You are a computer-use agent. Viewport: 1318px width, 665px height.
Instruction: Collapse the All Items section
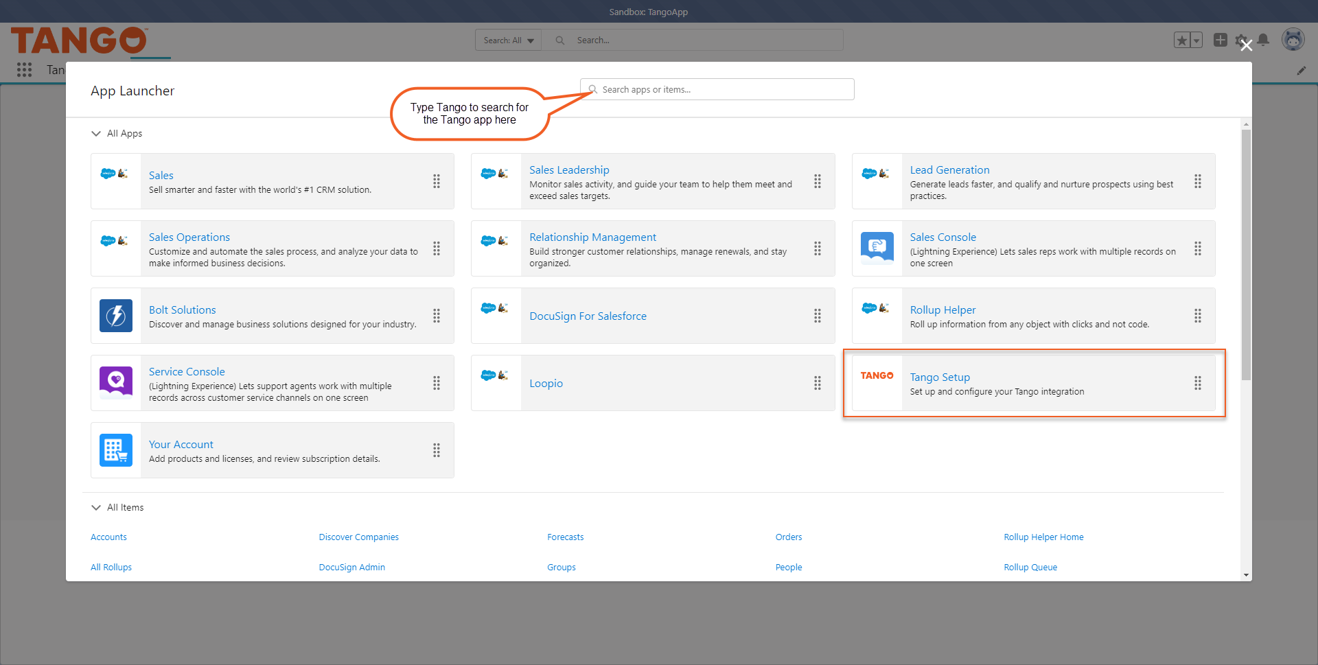point(96,507)
